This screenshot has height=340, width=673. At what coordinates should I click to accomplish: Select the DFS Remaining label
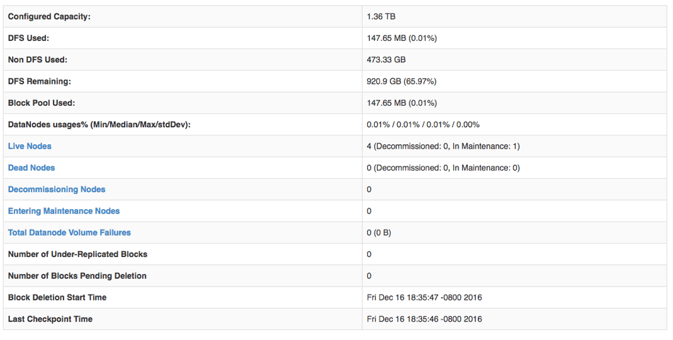[x=40, y=81]
